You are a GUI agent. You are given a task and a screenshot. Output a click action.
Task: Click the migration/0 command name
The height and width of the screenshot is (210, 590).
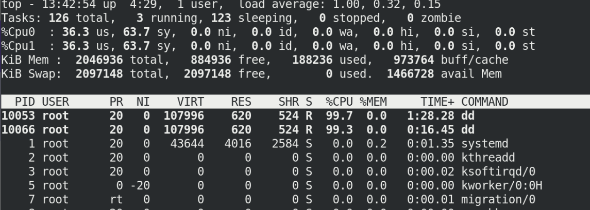(x=498, y=200)
